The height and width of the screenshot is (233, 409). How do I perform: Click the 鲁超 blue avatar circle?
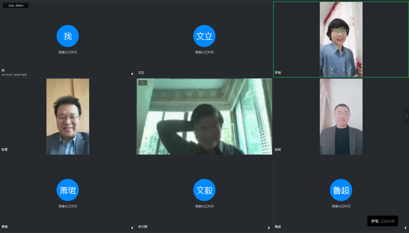click(x=341, y=190)
